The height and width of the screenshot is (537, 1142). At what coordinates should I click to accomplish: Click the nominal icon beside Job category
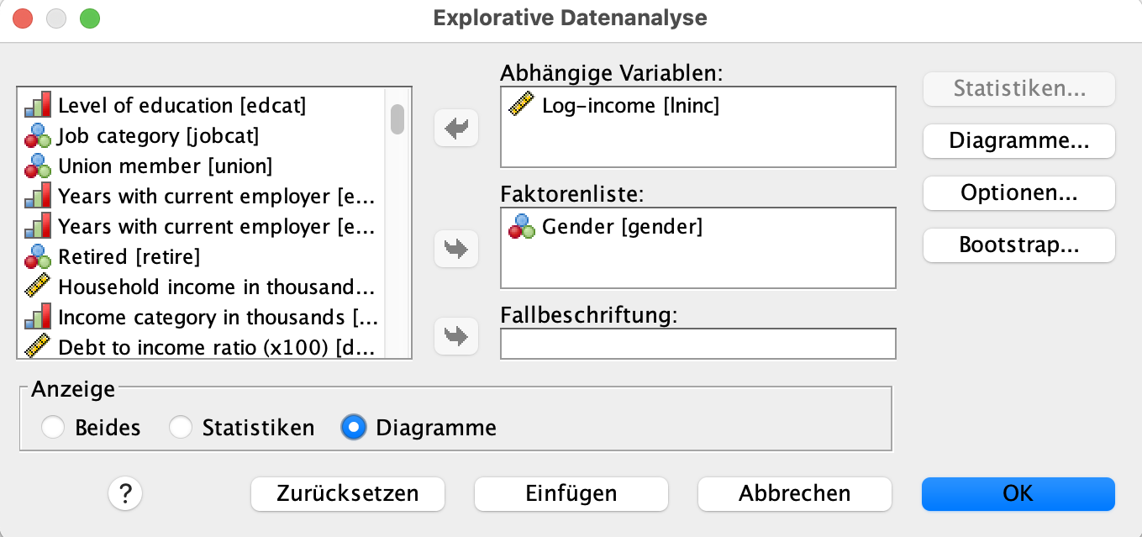pyautogui.click(x=38, y=136)
